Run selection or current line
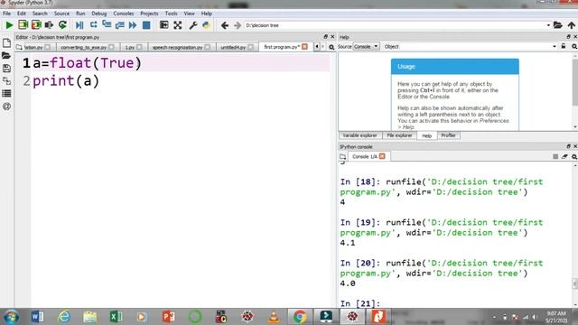The image size is (578, 325). pos(49,25)
